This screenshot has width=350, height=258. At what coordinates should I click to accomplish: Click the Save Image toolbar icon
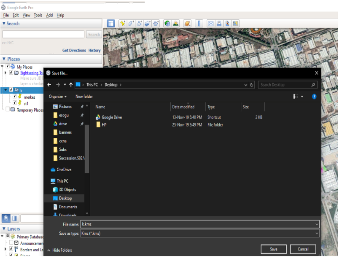pyautogui.click(x=227, y=24)
